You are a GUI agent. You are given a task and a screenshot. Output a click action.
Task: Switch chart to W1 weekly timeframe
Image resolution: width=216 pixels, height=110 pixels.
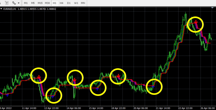[x=76, y=3]
